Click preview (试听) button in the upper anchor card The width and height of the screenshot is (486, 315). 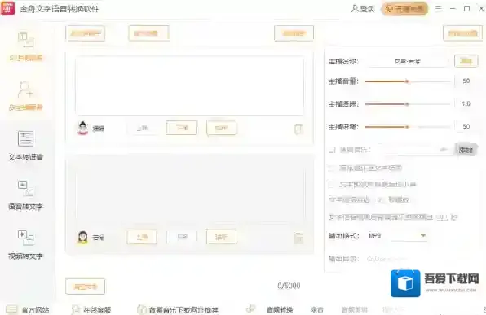tap(221, 128)
